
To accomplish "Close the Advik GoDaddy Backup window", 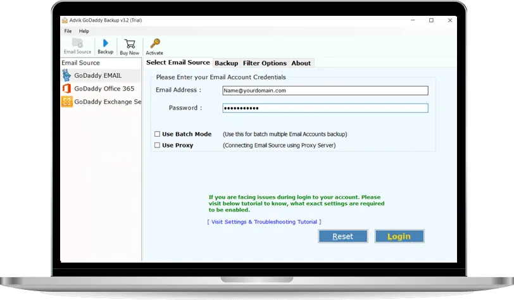I will point(450,20).
